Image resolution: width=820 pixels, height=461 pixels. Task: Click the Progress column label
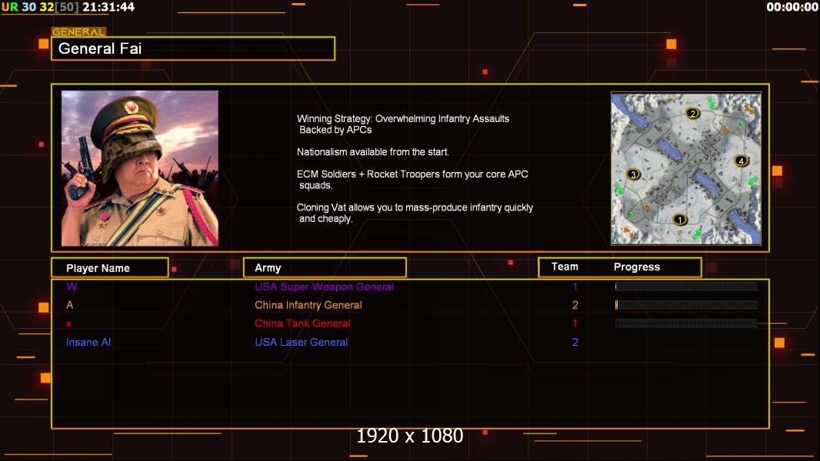[x=636, y=267]
